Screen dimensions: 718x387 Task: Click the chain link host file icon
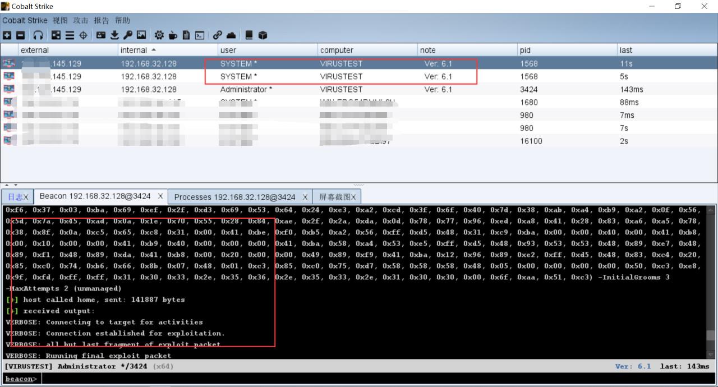(218, 35)
